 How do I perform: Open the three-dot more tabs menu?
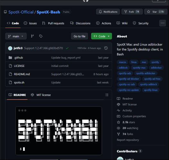pyautogui.click(x=162, y=23)
